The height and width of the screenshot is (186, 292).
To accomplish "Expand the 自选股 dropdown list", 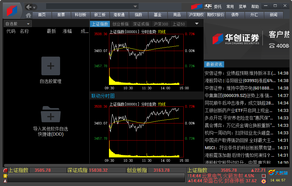I will coord(18,24).
